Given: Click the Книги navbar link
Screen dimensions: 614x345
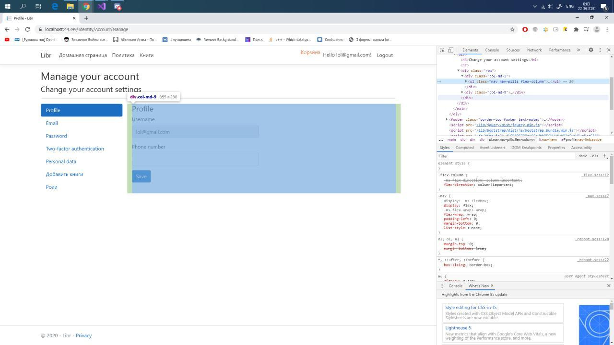Looking at the screenshot, I should (147, 55).
